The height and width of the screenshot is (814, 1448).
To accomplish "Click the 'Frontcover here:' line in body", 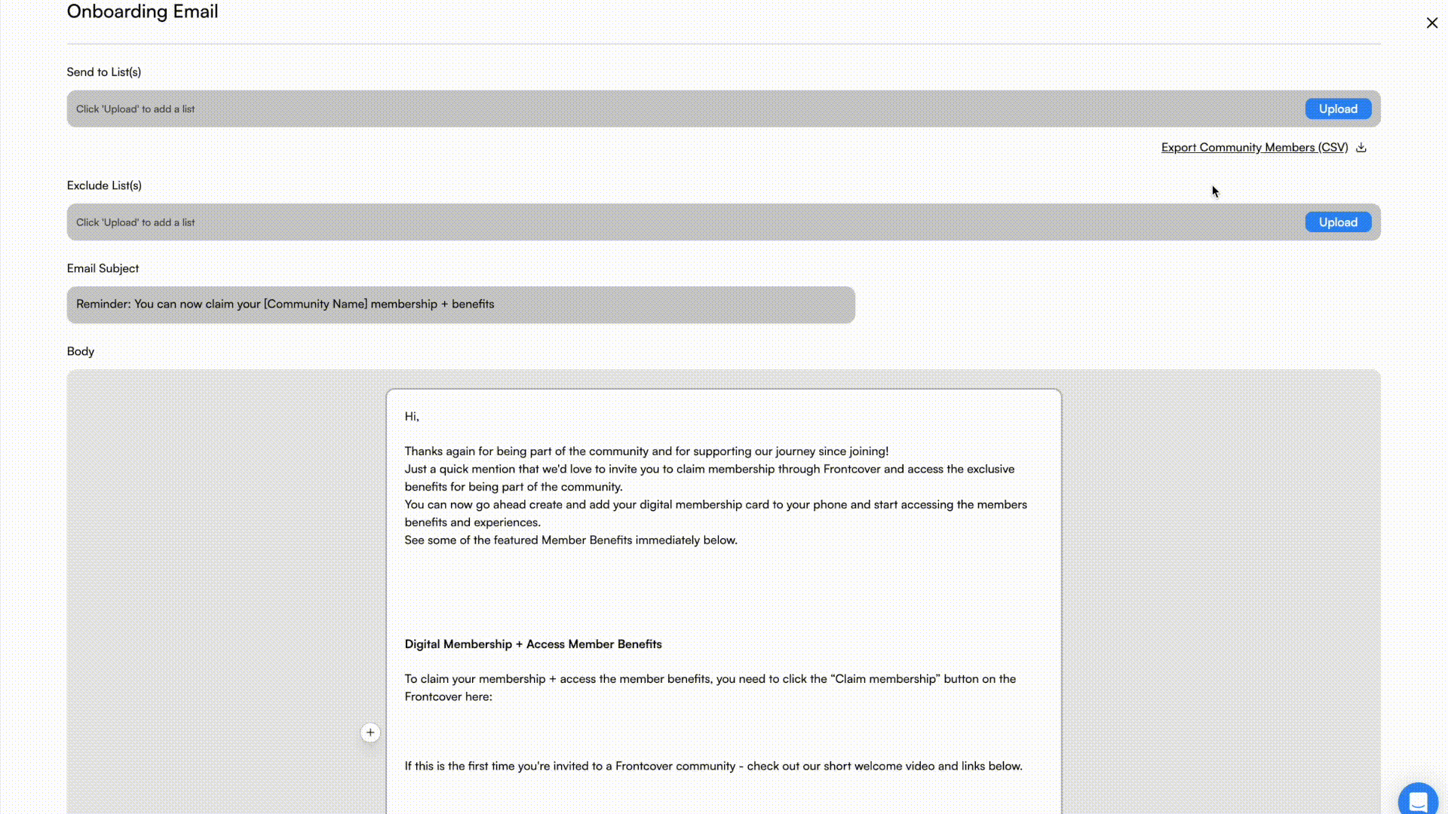I will click(x=448, y=697).
